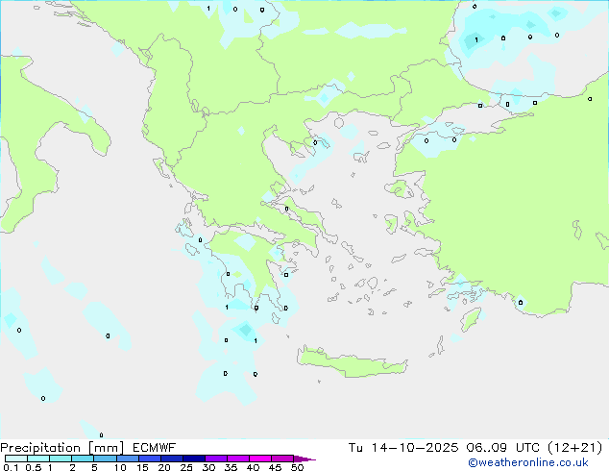The height and width of the screenshot is (471, 609).
Task: Click the 'Precipitation' title text
Action: (40, 448)
